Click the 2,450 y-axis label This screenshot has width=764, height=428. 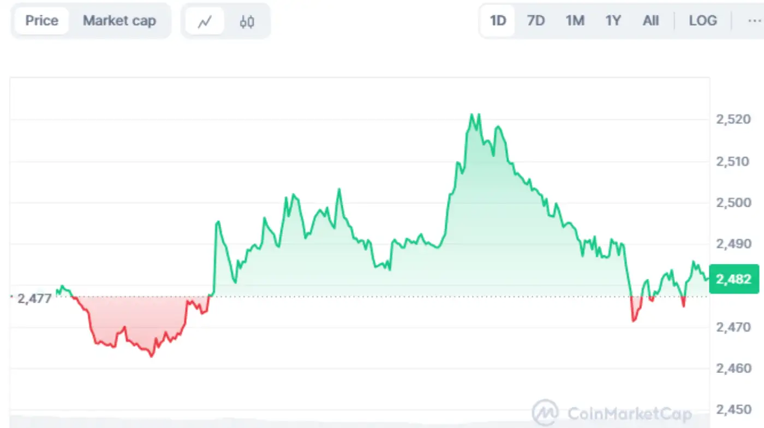(x=733, y=409)
